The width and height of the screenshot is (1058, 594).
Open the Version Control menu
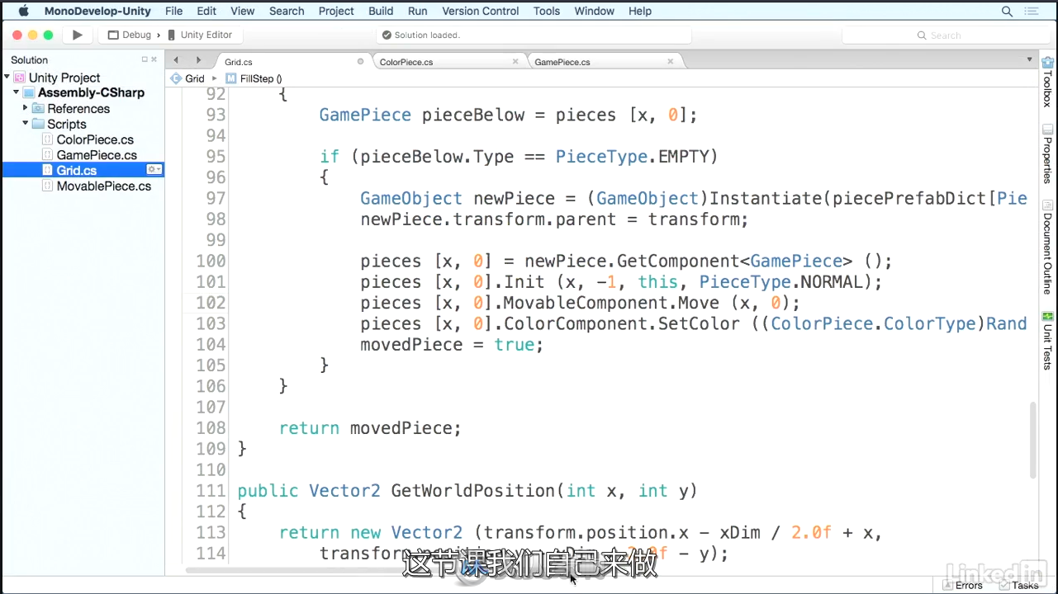coord(481,11)
